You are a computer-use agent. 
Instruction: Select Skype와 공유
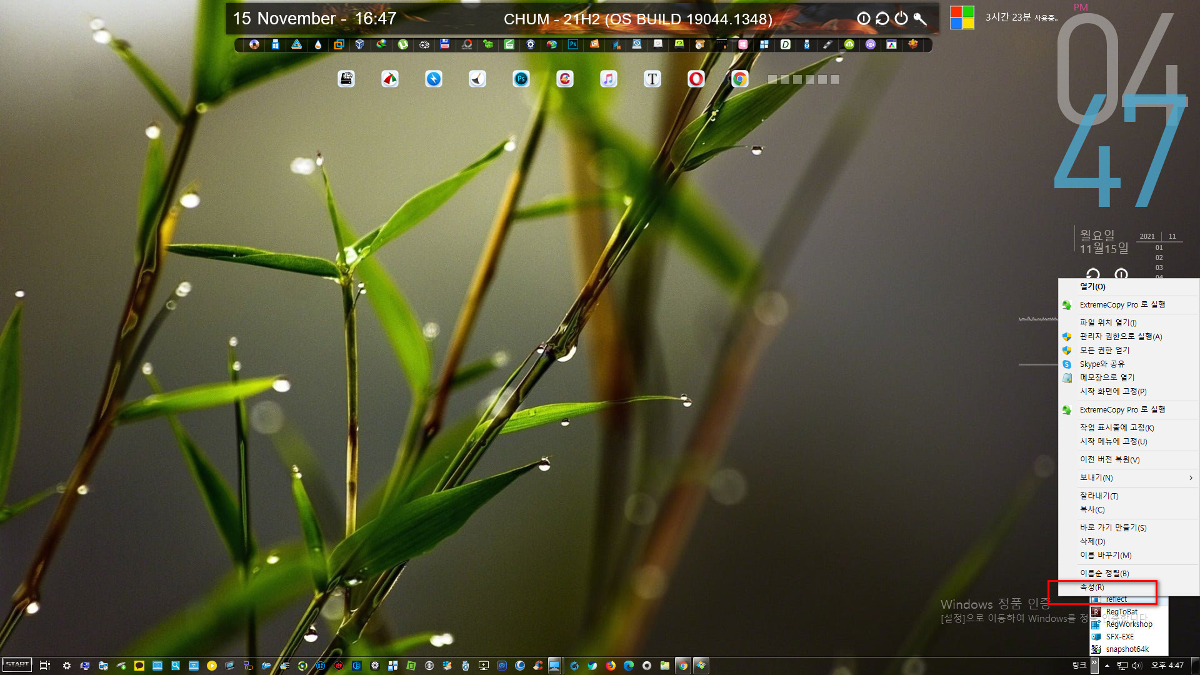(1129, 364)
